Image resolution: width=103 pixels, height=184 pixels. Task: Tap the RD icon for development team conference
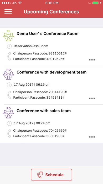click(8, 74)
